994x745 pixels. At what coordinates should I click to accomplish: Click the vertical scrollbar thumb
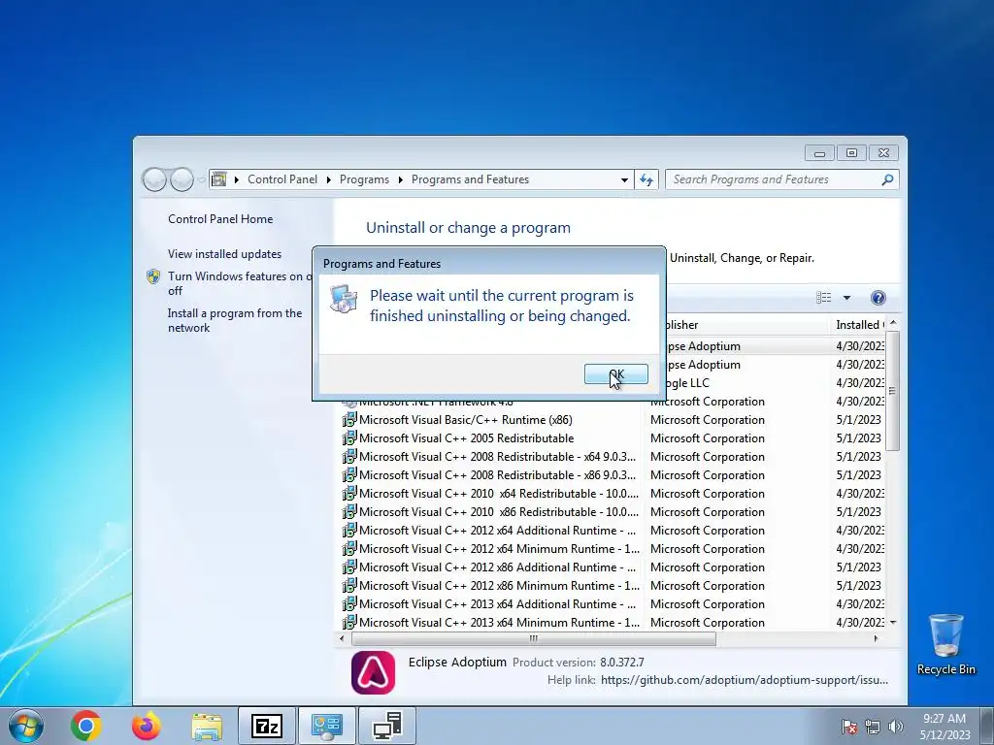(893, 391)
